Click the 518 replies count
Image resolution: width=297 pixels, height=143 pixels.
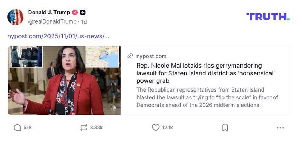click(x=28, y=128)
